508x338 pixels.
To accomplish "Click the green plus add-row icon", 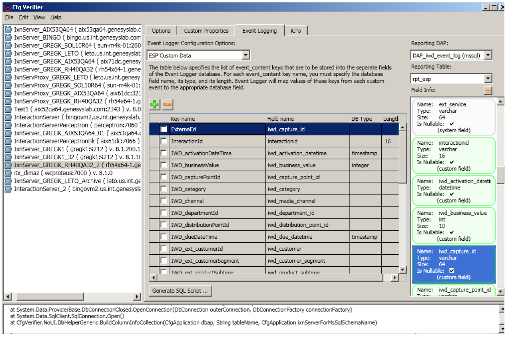I will 154,105.
